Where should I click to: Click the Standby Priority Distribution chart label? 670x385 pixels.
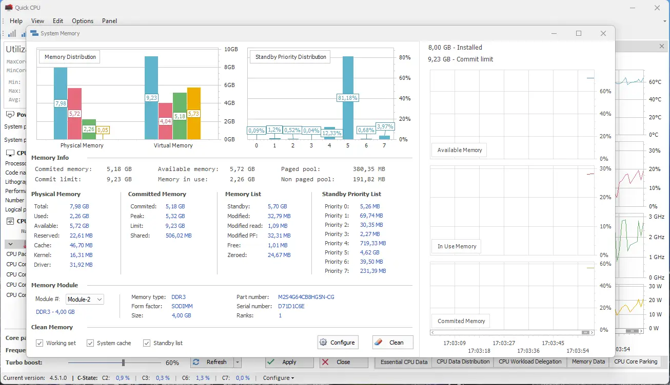click(290, 57)
